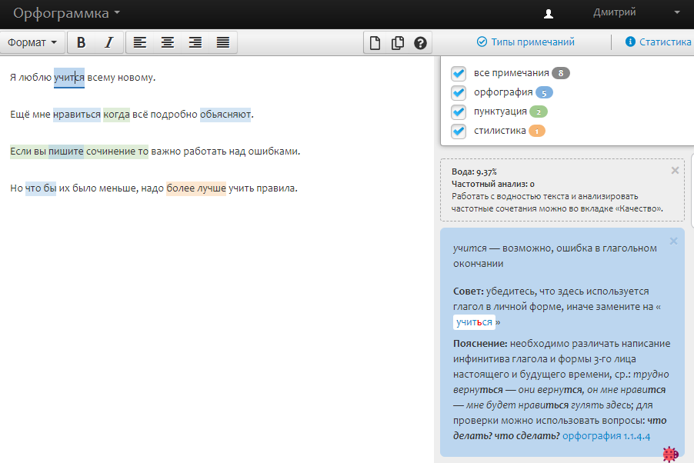The image size is (694, 463).
Task: Expand the Дмитрий account menu arrow
Action: (x=677, y=12)
